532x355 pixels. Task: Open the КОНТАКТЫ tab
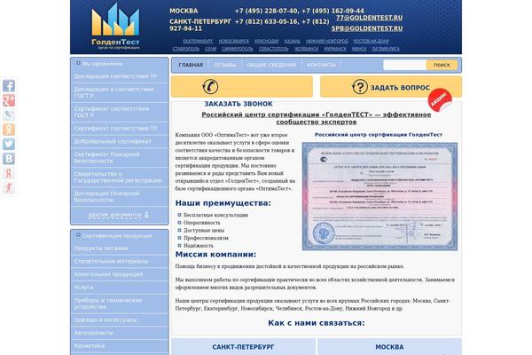point(321,65)
